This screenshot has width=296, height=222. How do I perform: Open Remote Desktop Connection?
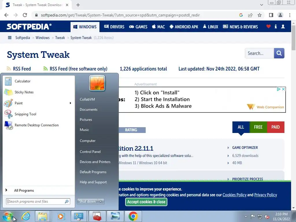(x=39, y=125)
